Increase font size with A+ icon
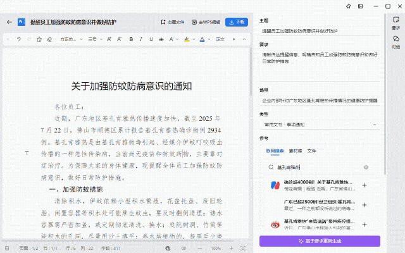The image size is (405, 253). 109,39
